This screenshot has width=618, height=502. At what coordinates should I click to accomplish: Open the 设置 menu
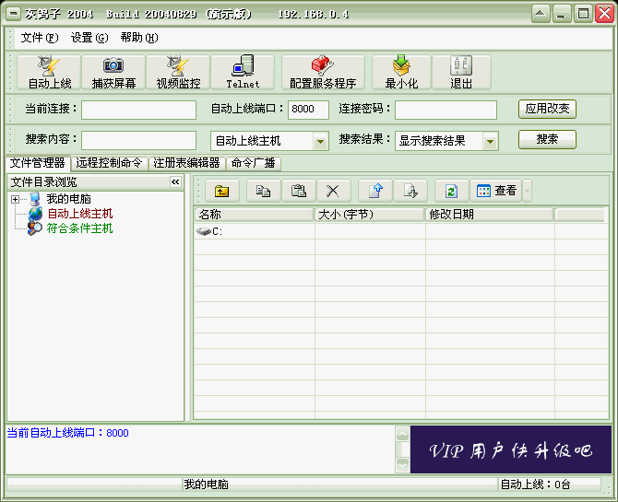[x=89, y=38]
